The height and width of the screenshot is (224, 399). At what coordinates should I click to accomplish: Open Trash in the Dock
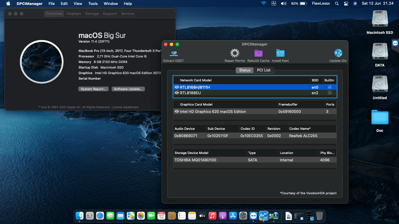pyautogui.click(x=319, y=216)
